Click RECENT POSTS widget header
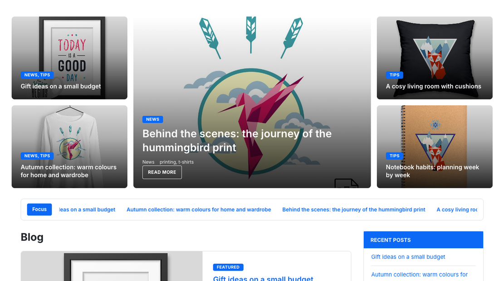The width and height of the screenshot is (499, 281). click(x=423, y=240)
